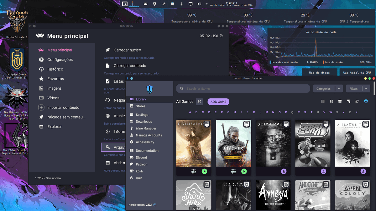
Task: Open the Aven Colony game cover
Action: [x=352, y=195]
